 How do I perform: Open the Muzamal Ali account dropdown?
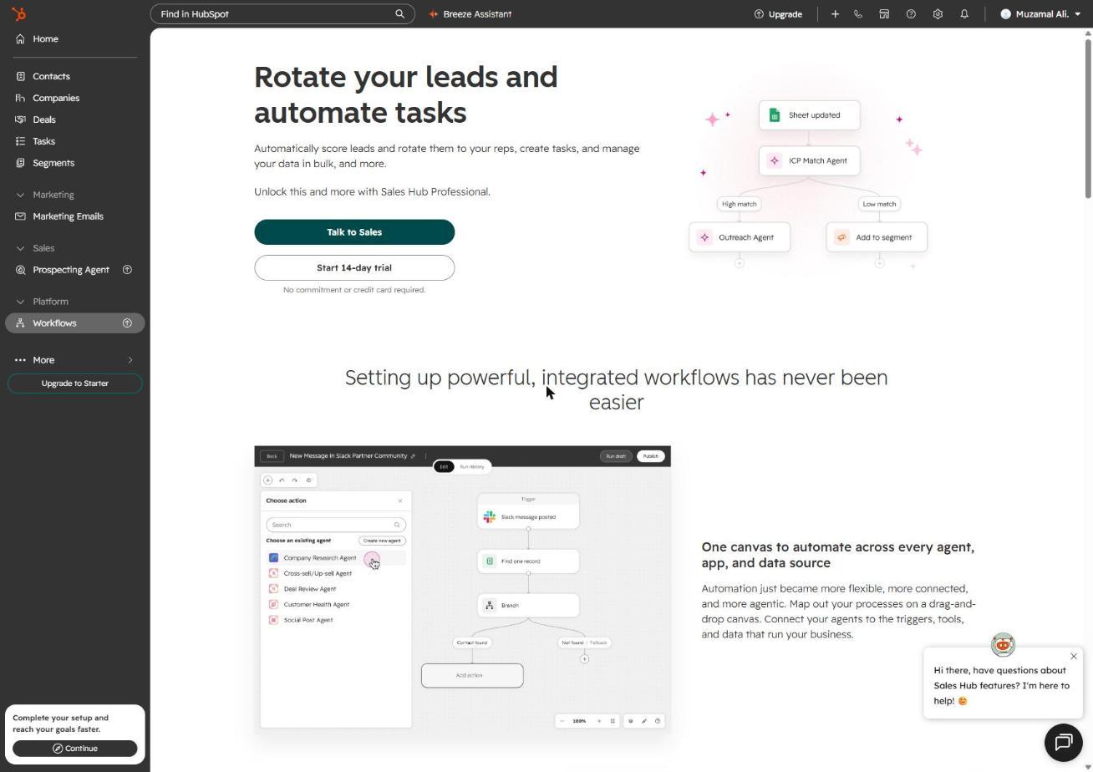click(1040, 14)
